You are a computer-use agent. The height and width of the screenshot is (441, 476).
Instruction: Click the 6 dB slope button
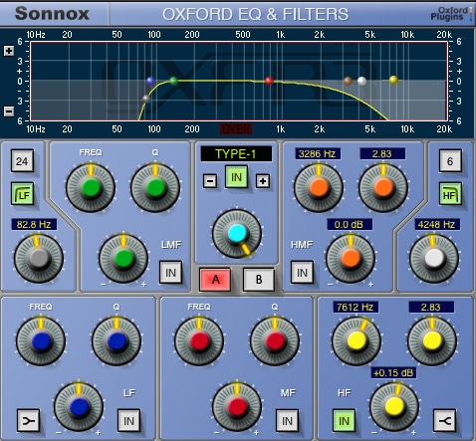[450, 161]
